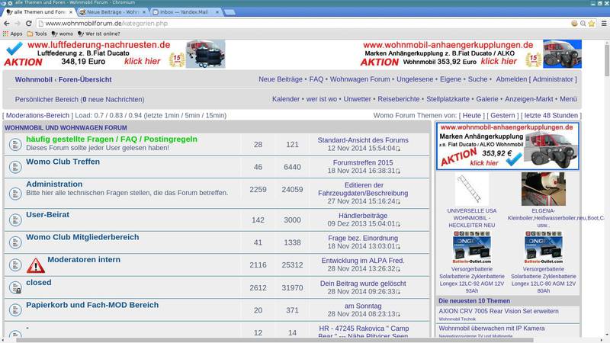This screenshot has height=343, width=610.
Task: Click the Longex 12LC-80 battery ad image
Action: (543, 247)
